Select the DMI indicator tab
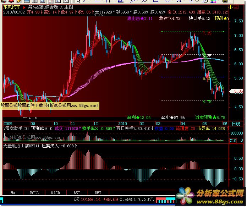The height and width of the screenshot is (207, 247). [98, 193]
